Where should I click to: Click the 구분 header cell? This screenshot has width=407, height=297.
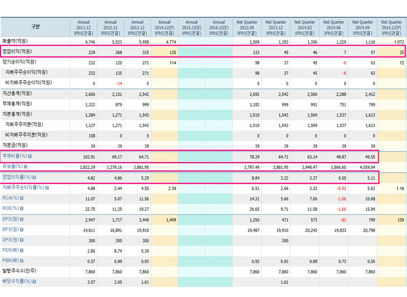pyautogui.click(x=35, y=27)
